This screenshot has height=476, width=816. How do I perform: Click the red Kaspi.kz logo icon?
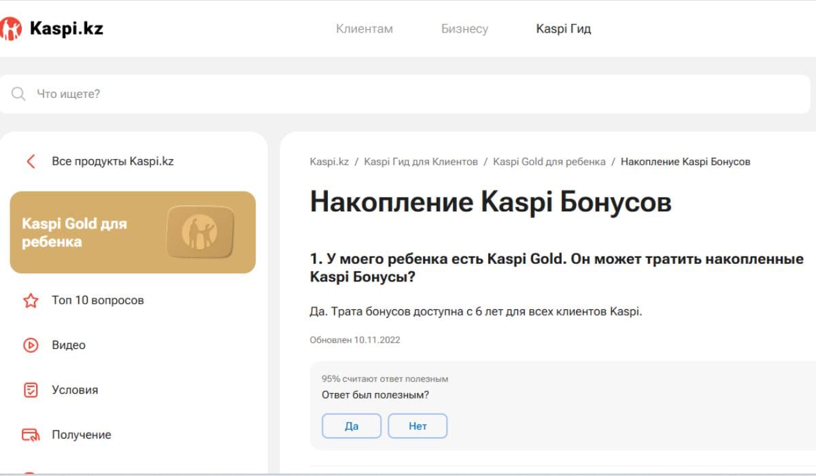pos(12,29)
